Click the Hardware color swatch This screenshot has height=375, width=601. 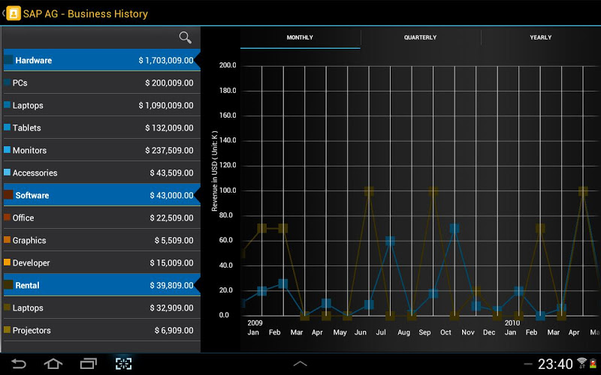8,60
